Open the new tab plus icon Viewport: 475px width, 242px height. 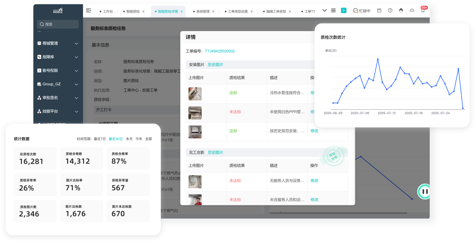pyautogui.click(x=344, y=10)
